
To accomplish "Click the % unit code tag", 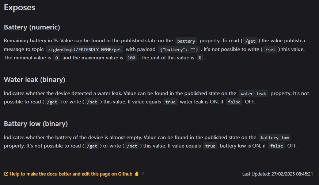I will click(x=200, y=58).
